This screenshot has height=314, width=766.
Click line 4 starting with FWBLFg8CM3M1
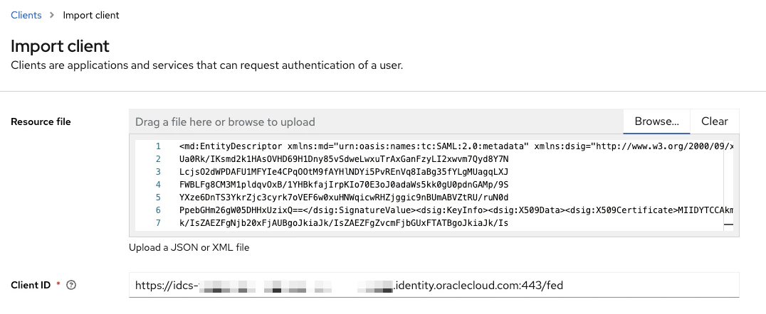[344, 185]
